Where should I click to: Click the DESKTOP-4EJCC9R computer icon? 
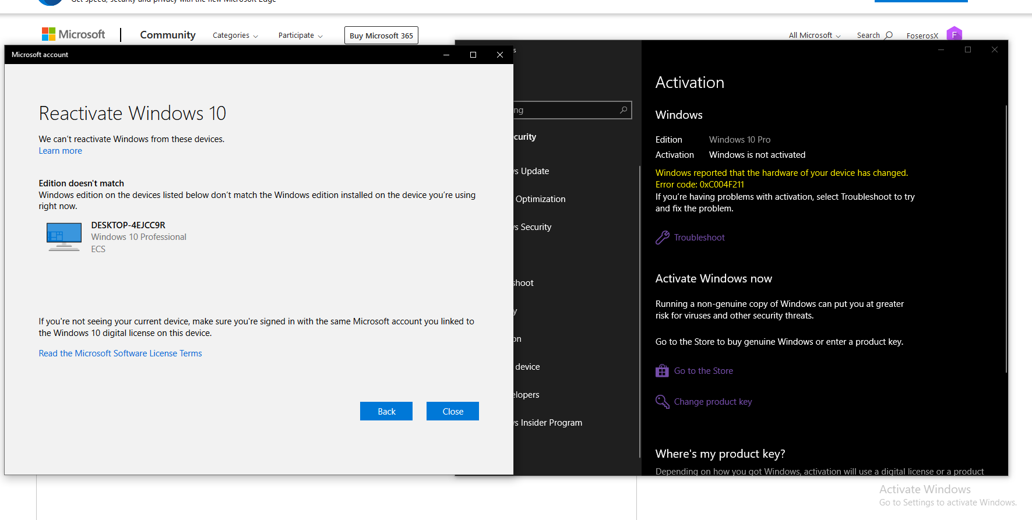pos(64,236)
